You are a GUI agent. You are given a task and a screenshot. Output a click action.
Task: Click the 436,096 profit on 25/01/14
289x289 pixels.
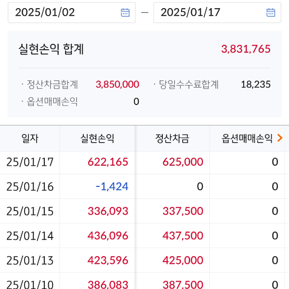(x=108, y=236)
